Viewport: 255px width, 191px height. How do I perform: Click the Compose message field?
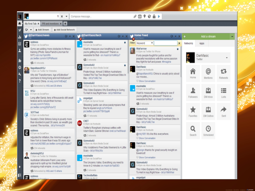click(x=102, y=17)
